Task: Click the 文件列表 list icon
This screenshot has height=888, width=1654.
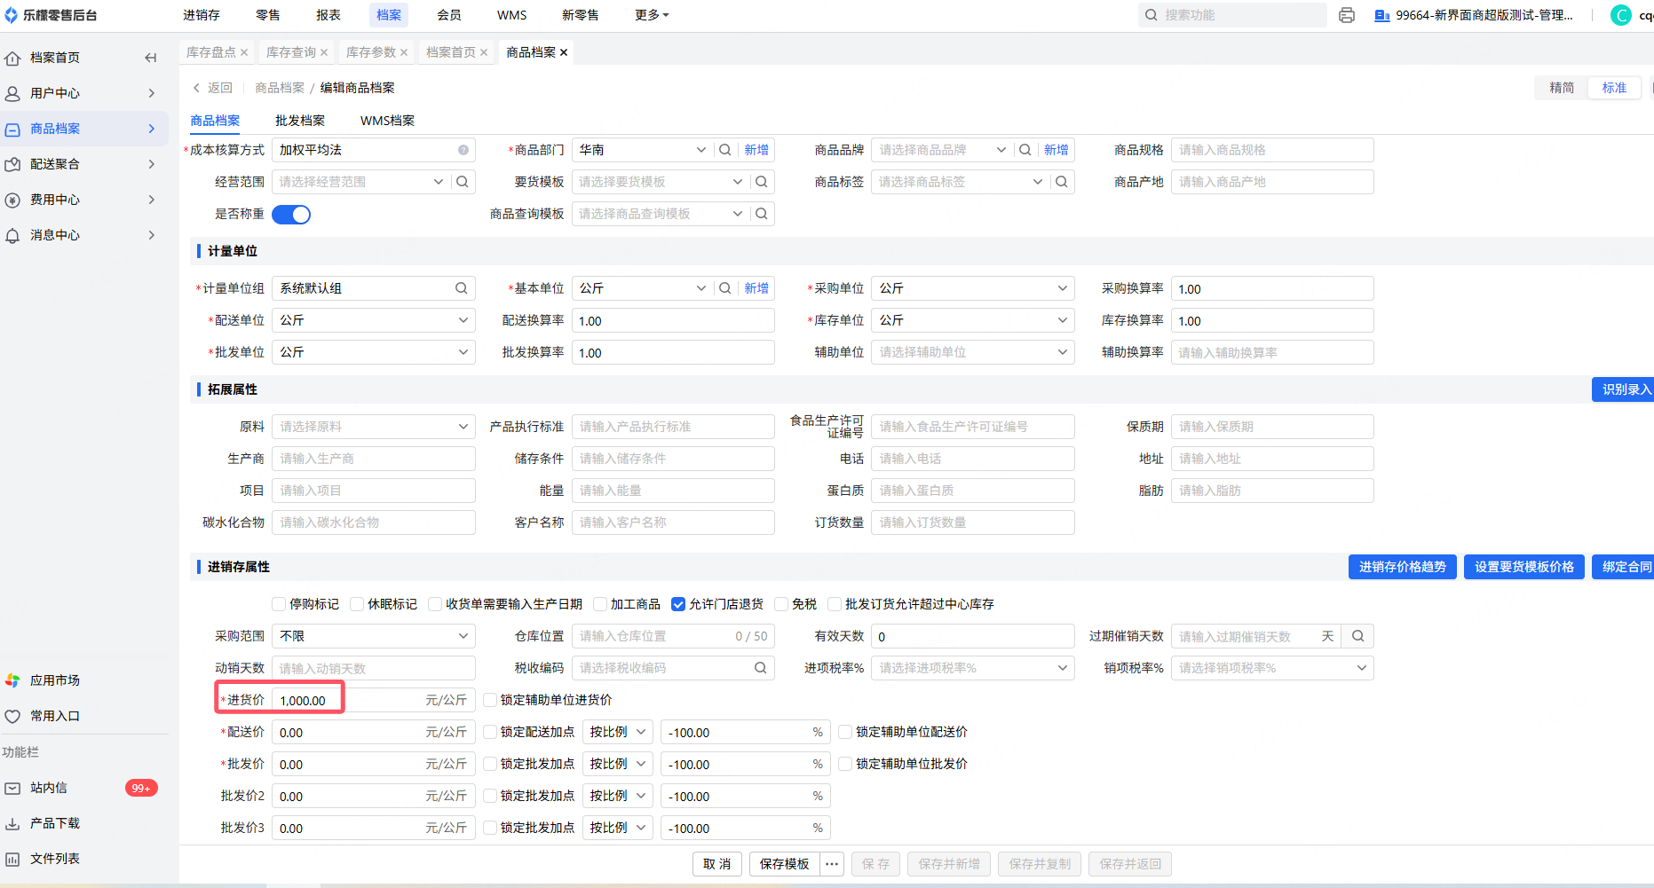Action: click(x=12, y=859)
